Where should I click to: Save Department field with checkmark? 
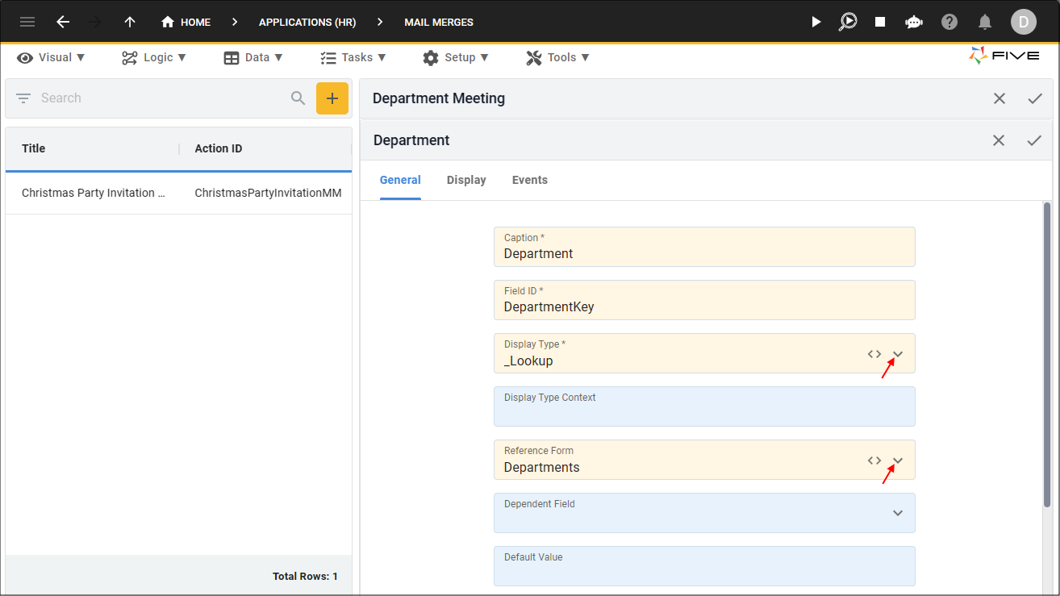(x=1034, y=140)
